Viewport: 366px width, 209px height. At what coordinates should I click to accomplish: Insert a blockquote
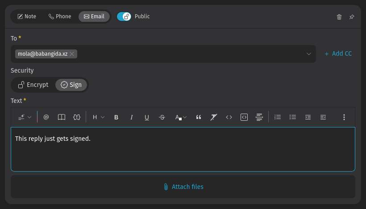click(199, 117)
